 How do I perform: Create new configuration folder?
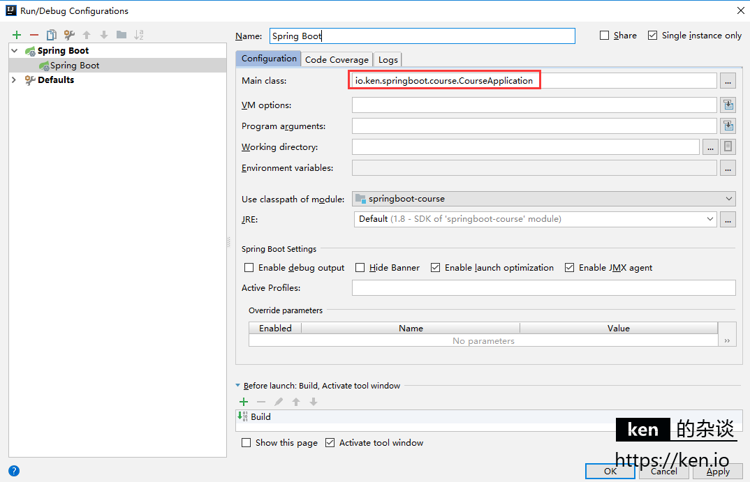(122, 35)
